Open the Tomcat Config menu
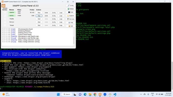The height and width of the screenshot is (97, 173). click(x=54, y=25)
